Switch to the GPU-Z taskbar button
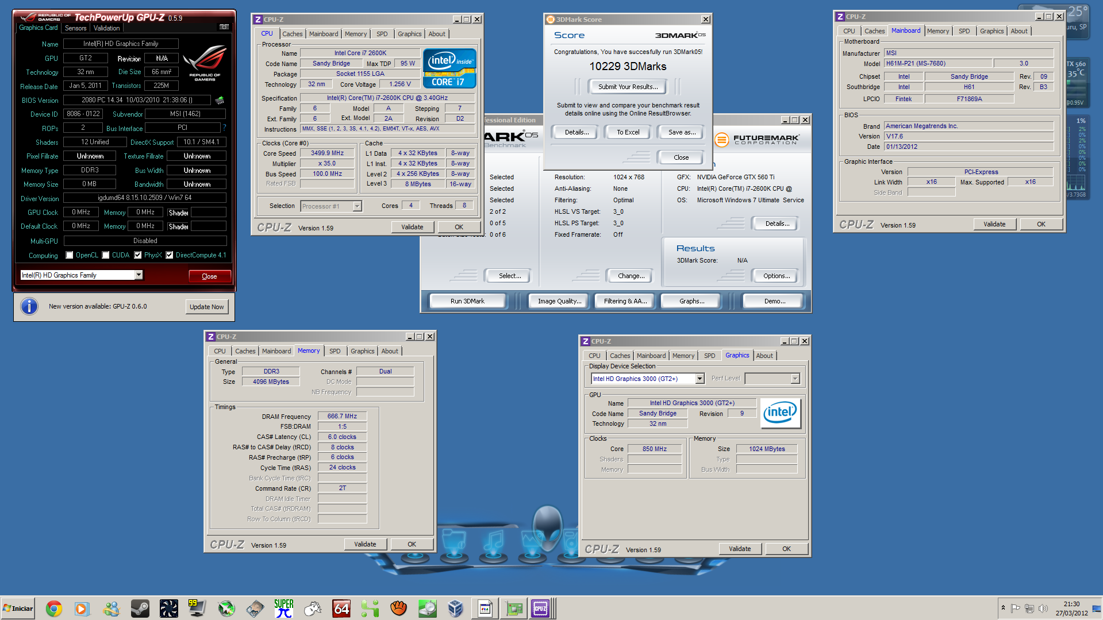Image resolution: width=1103 pixels, height=620 pixels. pos(514,608)
